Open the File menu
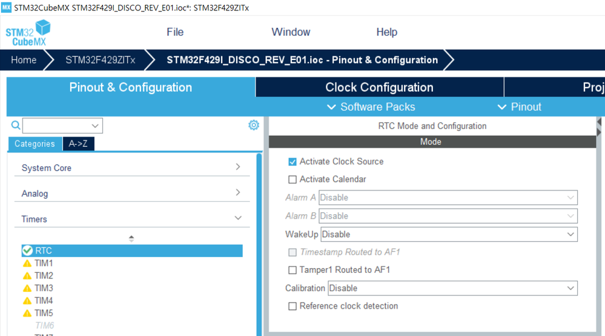Screen dimensions: 605x336 [175, 32]
